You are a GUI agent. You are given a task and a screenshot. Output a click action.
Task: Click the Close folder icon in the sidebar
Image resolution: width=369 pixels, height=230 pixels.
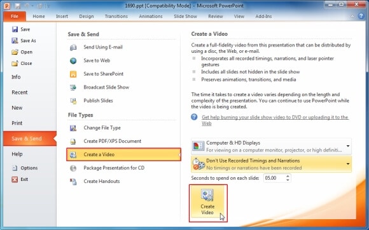(15, 63)
